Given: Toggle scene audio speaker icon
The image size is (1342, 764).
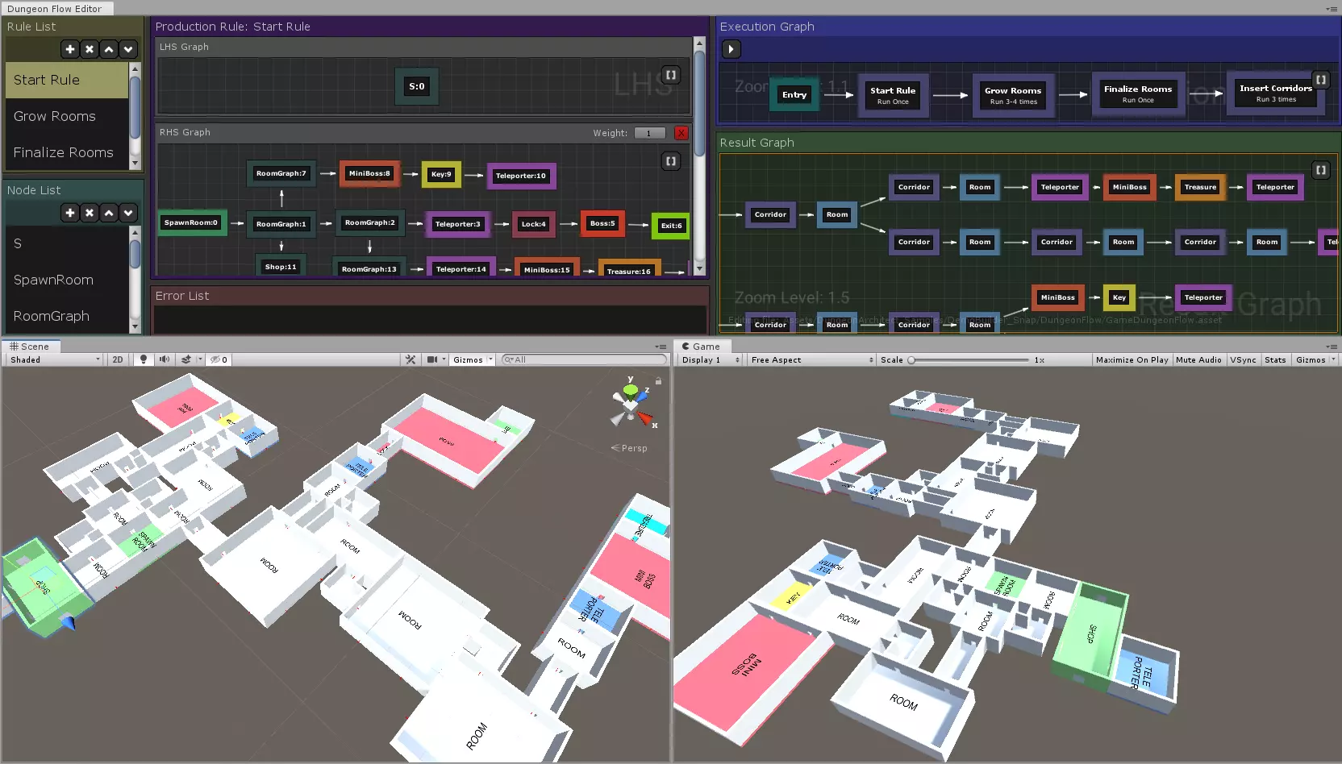Looking at the screenshot, I should click(x=165, y=359).
